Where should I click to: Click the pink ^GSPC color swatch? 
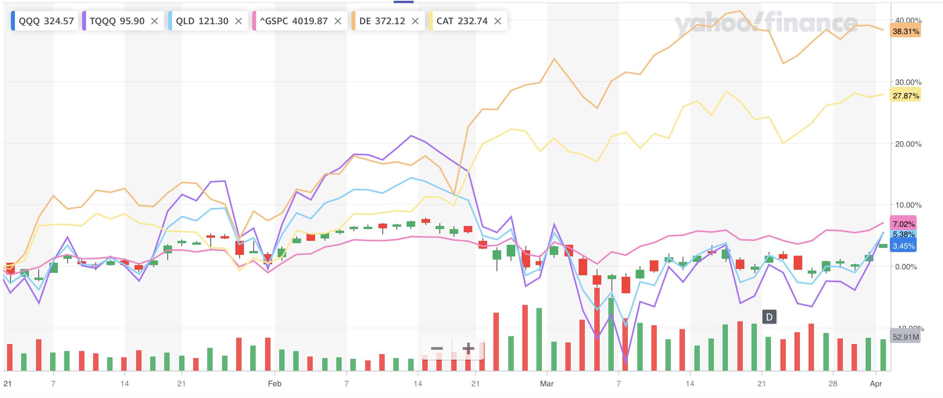click(x=254, y=21)
